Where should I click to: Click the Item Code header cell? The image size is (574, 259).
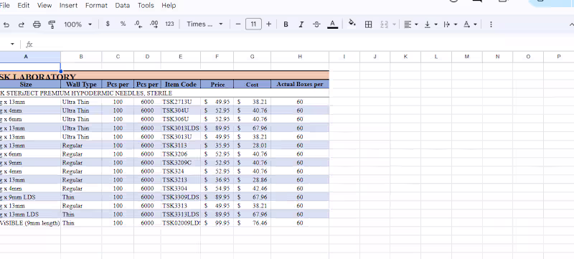[181, 85]
